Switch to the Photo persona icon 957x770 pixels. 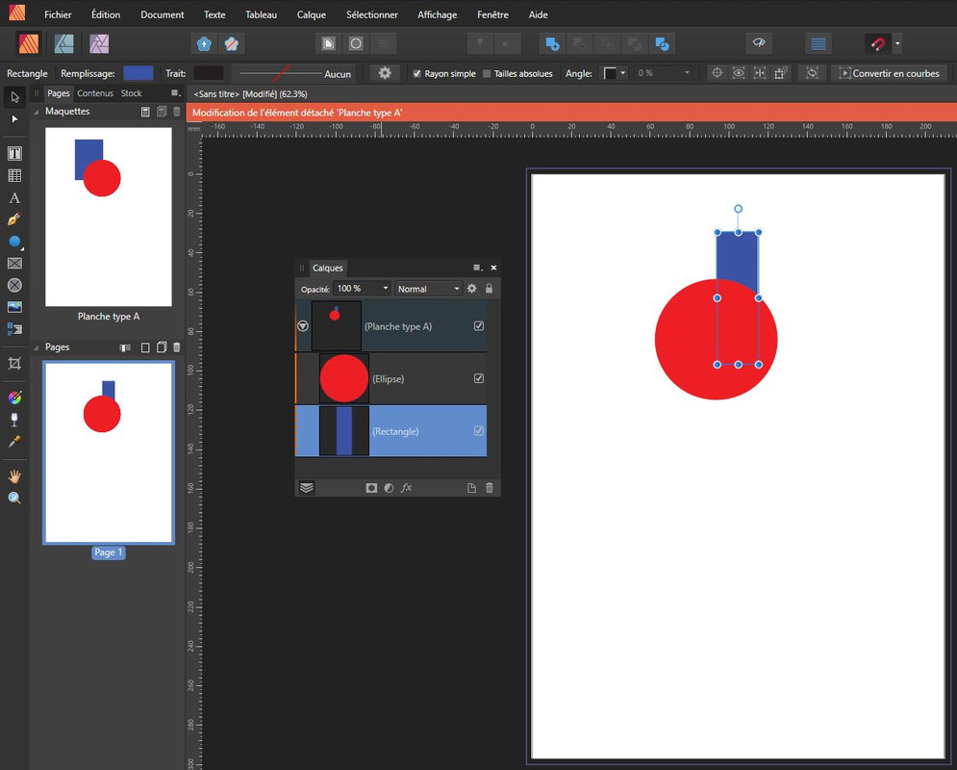coord(99,43)
